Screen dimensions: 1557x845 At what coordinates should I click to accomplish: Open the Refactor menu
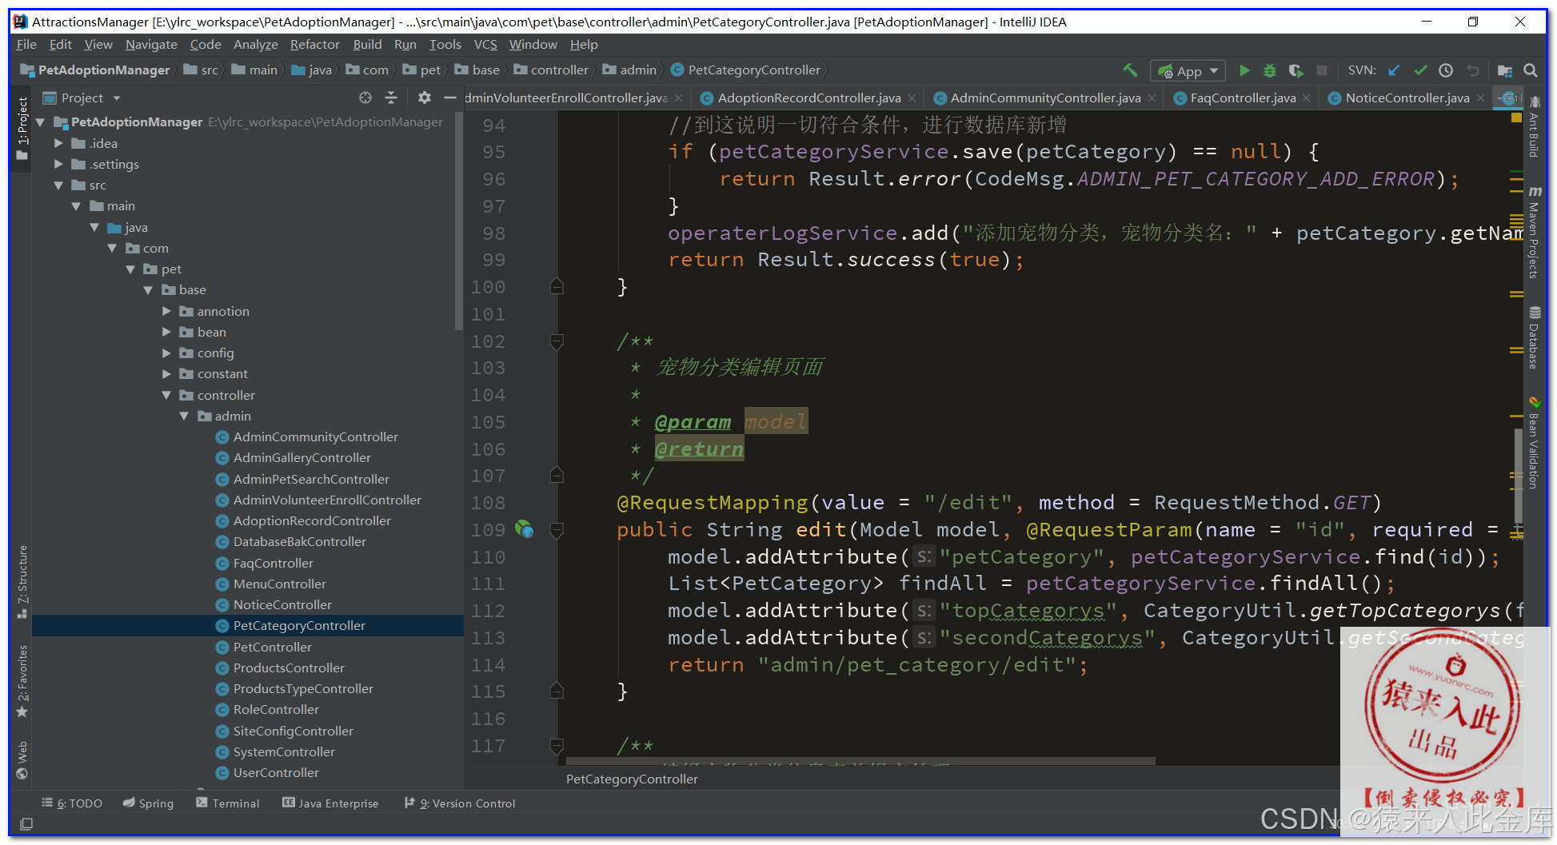pos(314,45)
